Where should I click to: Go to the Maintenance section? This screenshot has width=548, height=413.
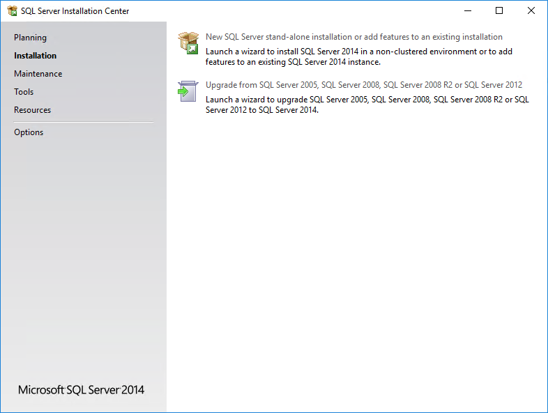[38, 74]
